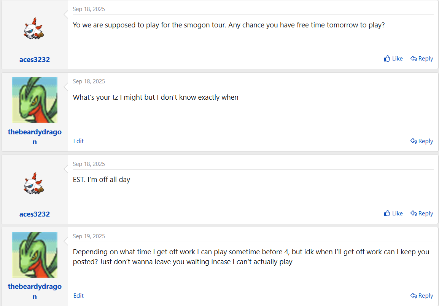Viewport: 439px width, 306px height.
Task: Reply to the "What's your tz" message
Action: [x=422, y=141]
